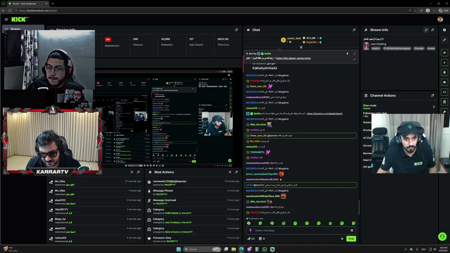The image size is (450, 253).
Task: Click the last emote in quick emote row
Action: (353, 223)
